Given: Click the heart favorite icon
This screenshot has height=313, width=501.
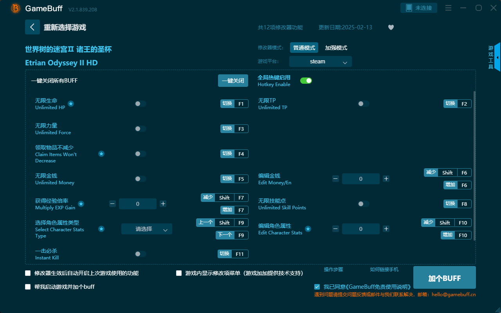Looking at the screenshot, I should coord(391,27).
